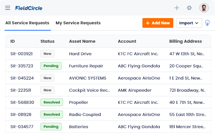This screenshot has width=215, height=133.
Task: Switch to All Service Requests tab
Action: point(27,23)
